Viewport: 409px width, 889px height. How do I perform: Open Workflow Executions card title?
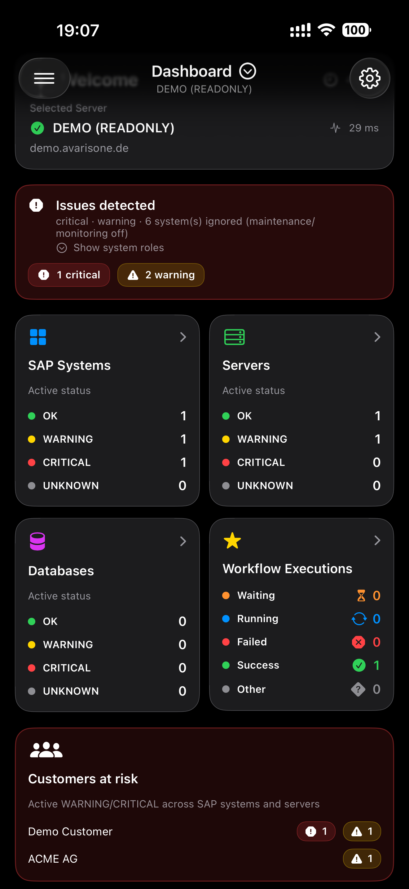coord(287,569)
